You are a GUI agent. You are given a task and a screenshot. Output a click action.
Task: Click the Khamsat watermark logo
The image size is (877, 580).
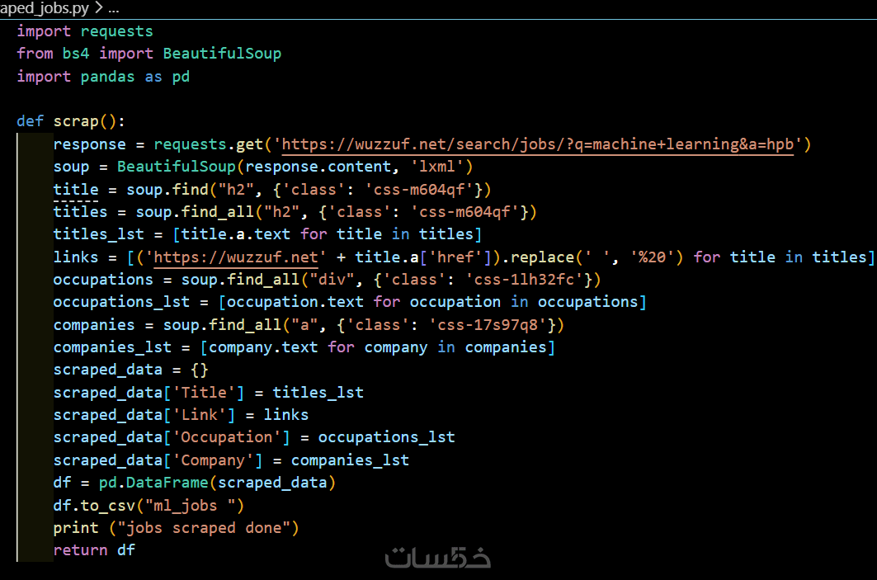[438, 557]
